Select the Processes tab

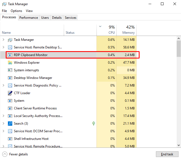coord(9,17)
